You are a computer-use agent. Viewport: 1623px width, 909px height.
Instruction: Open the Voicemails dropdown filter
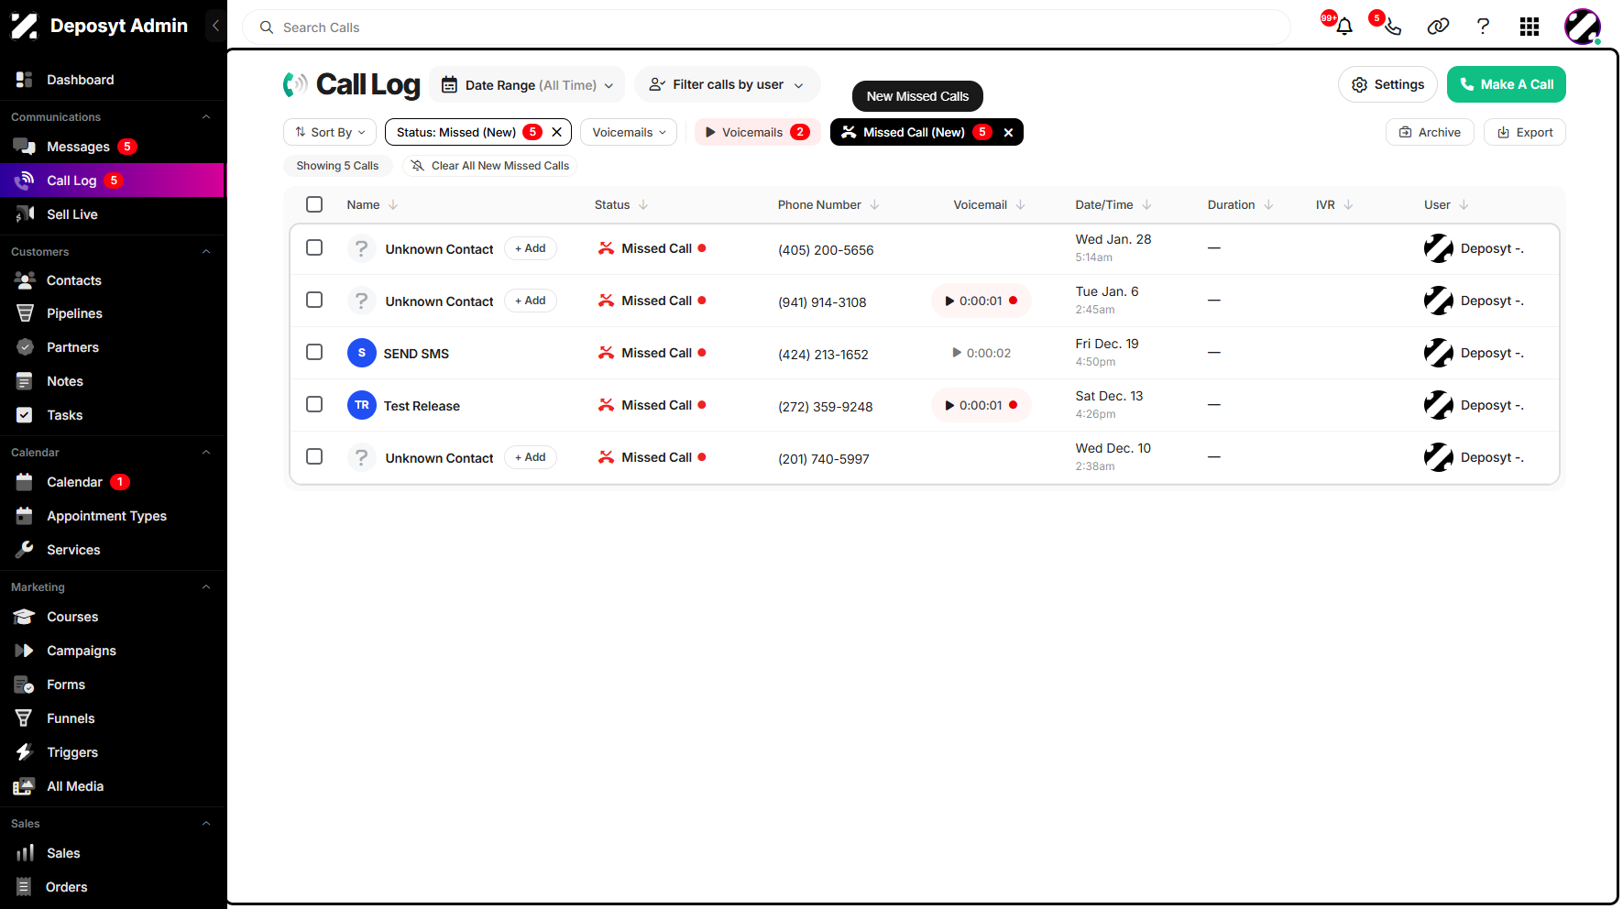click(629, 132)
